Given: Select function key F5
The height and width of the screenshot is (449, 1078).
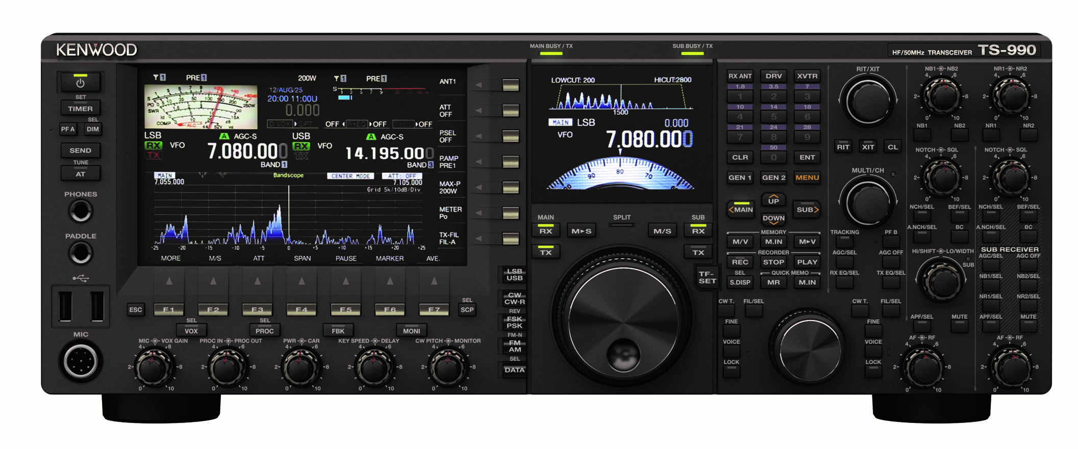Looking at the screenshot, I should pos(346,309).
